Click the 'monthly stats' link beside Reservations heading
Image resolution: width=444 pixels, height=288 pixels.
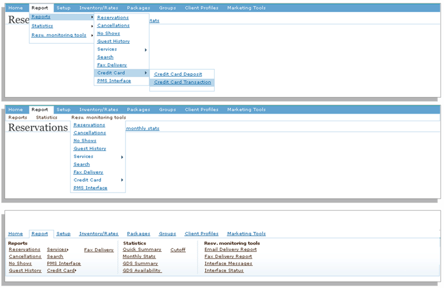[143, 128]
